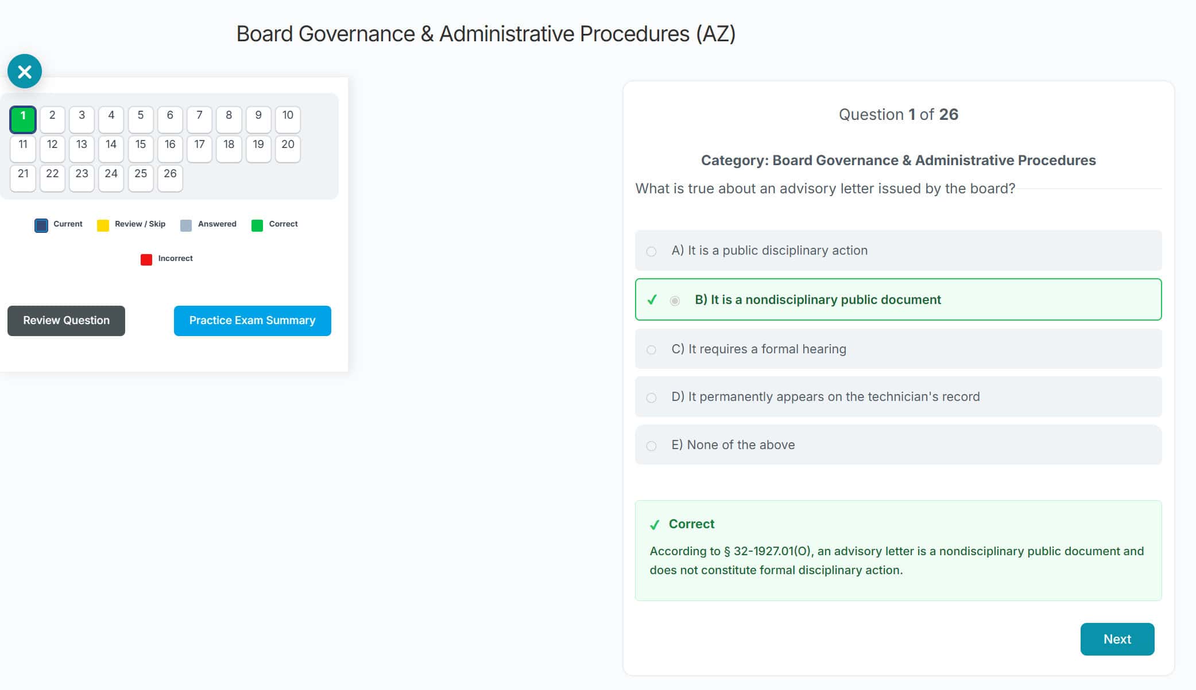Screen dimensions: 1196x690
Task: Select the highlighted question 1 tile
Action: pyautogui.click(x=22, y=119)
